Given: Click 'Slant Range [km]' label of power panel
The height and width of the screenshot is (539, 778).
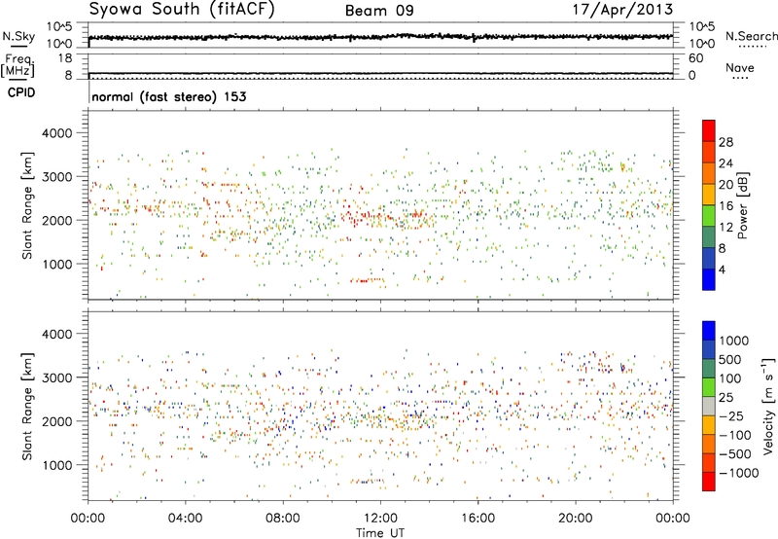Looking at the screenshot, I should (27, 205).
